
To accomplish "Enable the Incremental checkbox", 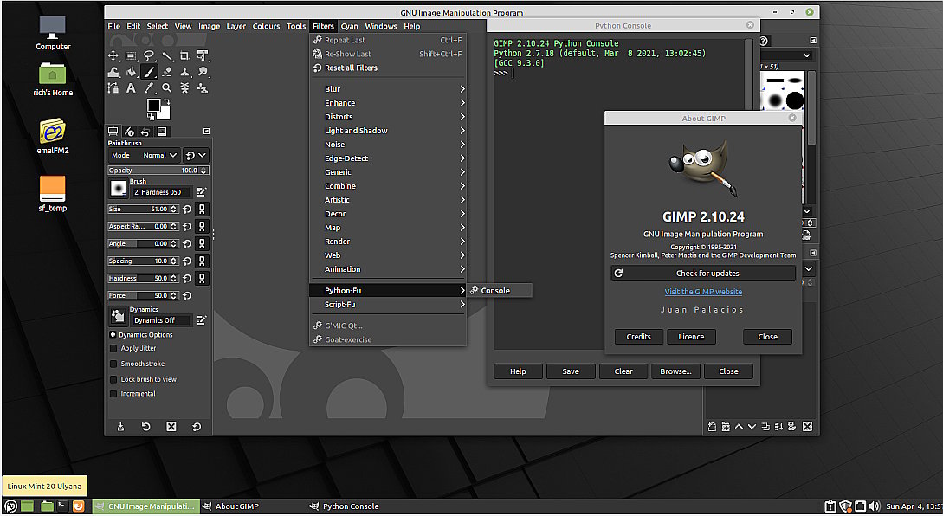I will click(113, 394).
